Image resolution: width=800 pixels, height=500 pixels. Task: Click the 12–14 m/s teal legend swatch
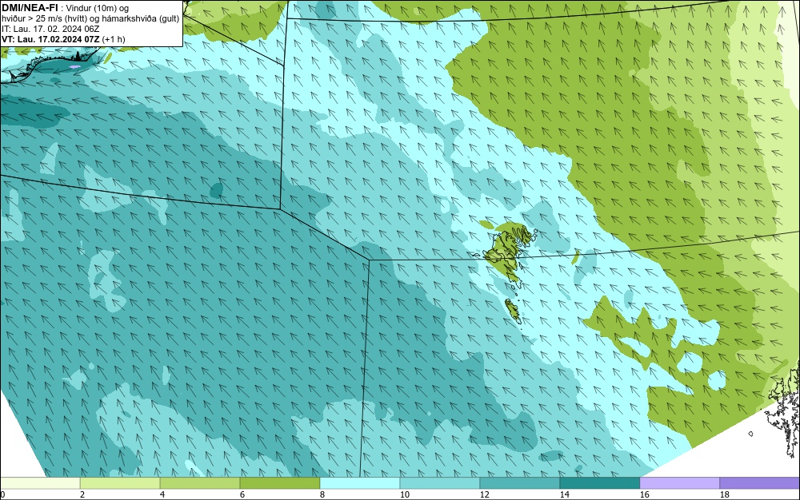click(519, 483)
